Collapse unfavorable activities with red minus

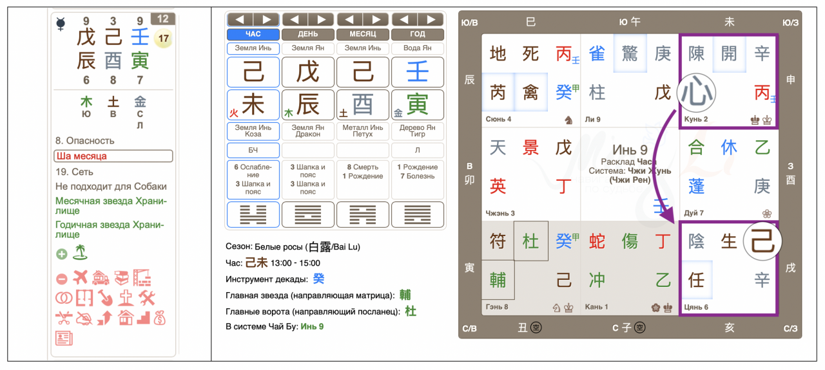tap(62, 279)
